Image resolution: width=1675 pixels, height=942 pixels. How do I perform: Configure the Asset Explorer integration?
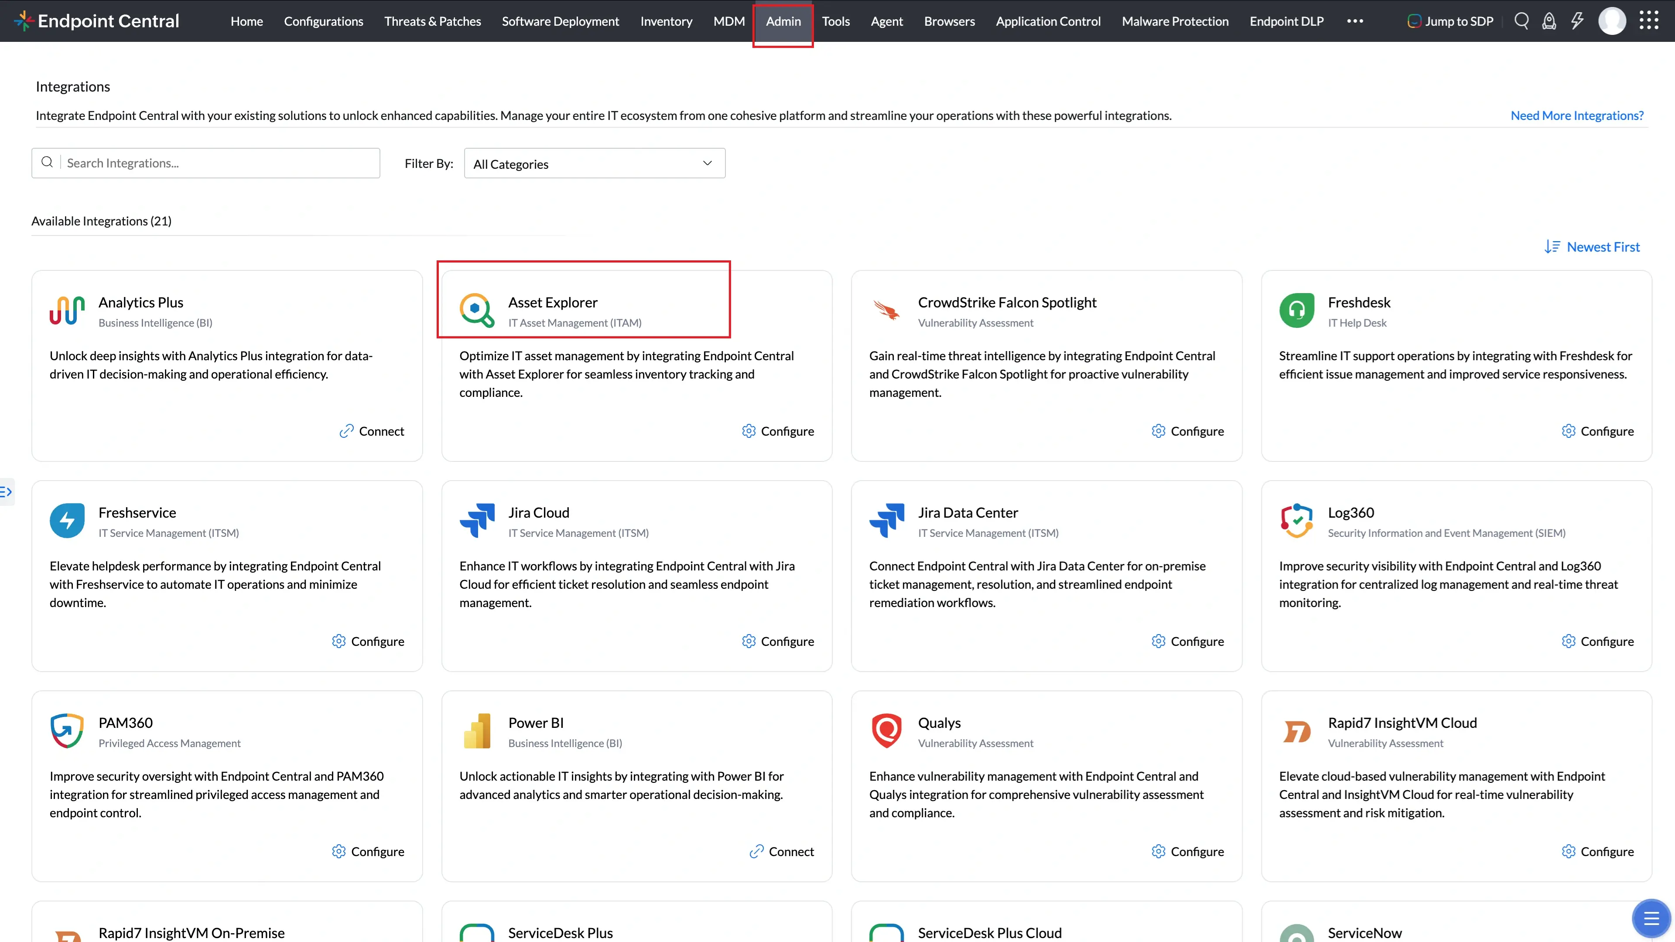click(x=778, y=431)
